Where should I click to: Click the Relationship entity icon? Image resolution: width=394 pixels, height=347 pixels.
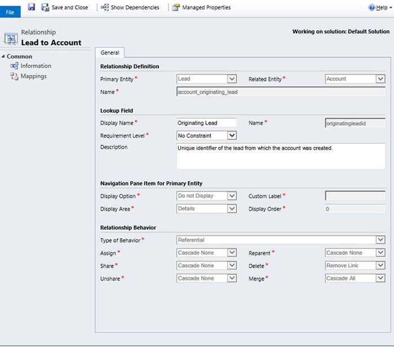pyautogui.click(x=11, y=38)
